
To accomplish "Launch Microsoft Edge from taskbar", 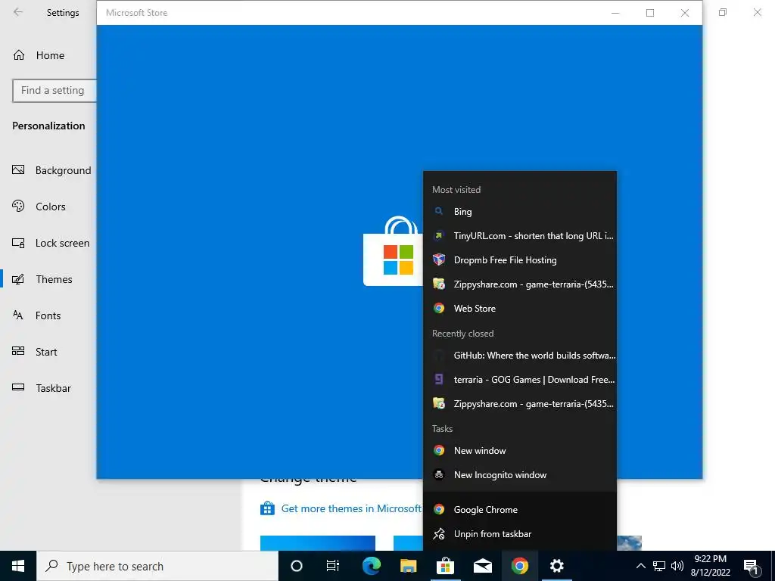I will pyautogui.click(x=371, y=566).
